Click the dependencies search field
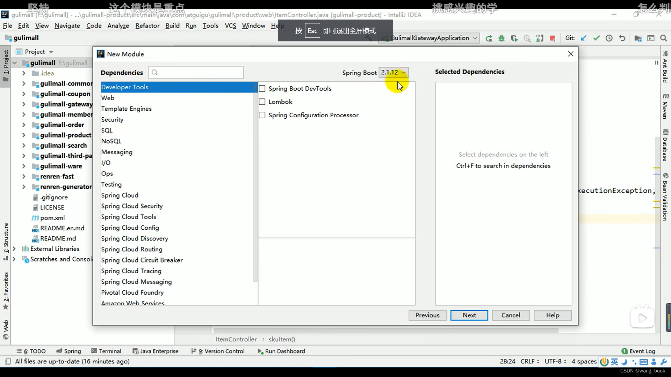 (196, 73)
